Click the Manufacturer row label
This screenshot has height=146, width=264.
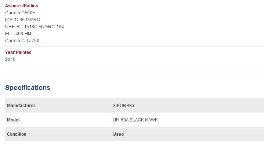21,105
